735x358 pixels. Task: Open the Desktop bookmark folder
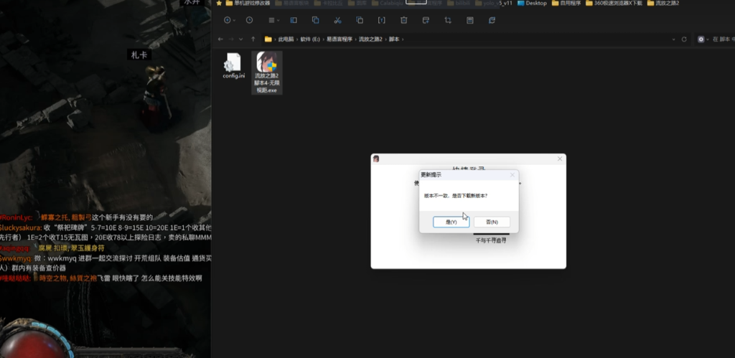[x=532, y=3]
